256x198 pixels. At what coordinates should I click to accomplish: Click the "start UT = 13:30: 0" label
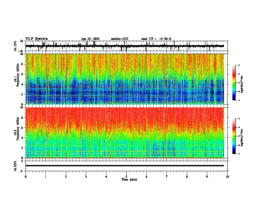(x=156, y=39)
